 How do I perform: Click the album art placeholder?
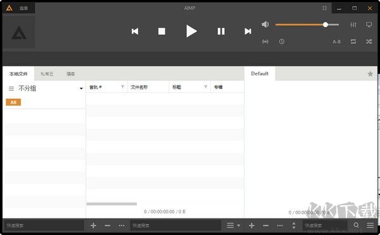[18, 32]
